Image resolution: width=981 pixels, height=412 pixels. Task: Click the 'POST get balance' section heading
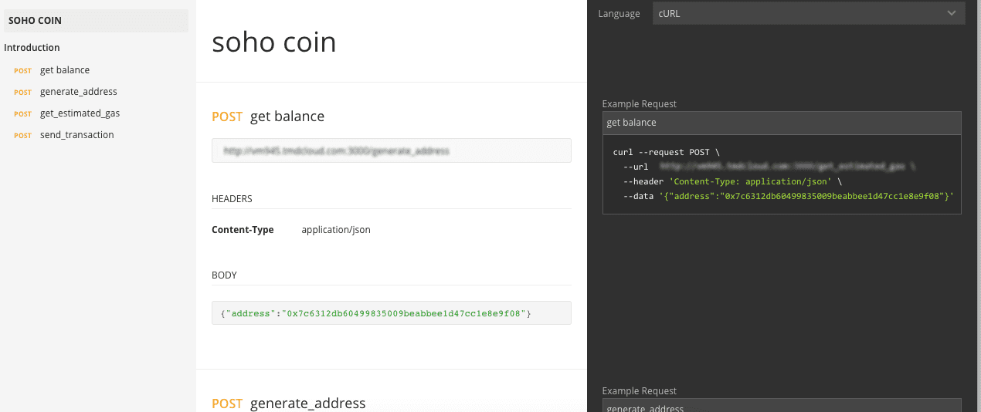click(268, 117)
